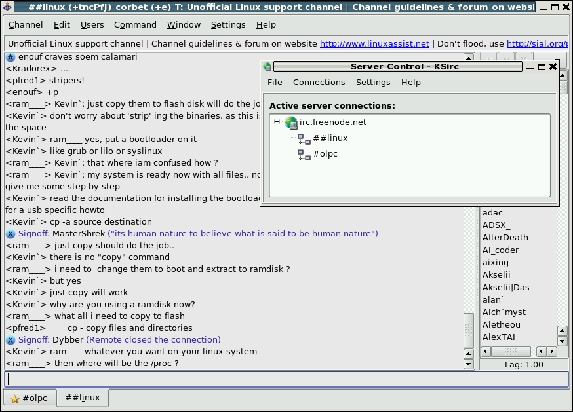
Task: Maximize the Server Control window
Action: [x=542, y=66]
